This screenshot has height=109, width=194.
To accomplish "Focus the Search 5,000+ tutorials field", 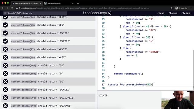I will pyautogui.click(x=35, y=13).
